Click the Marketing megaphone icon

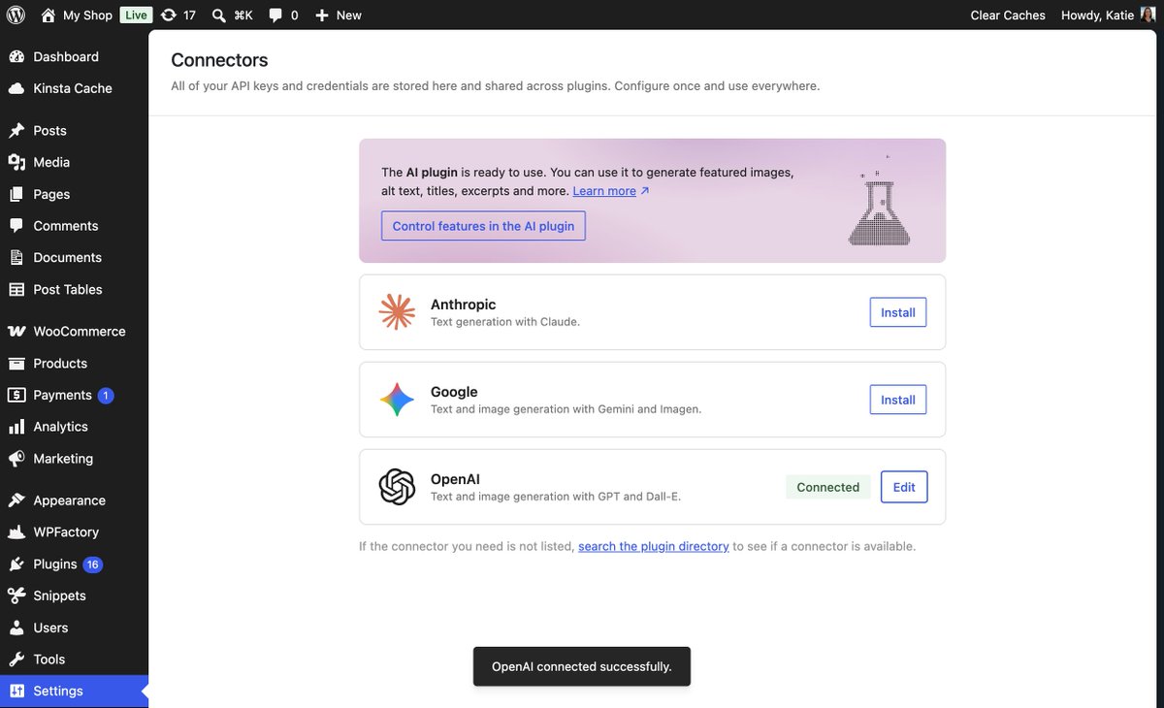16,458
